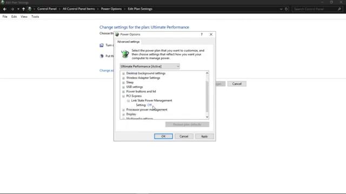Click the Ultimate Performance plan heading
Viewport: 346px width, 194px height.
[144, 27]
